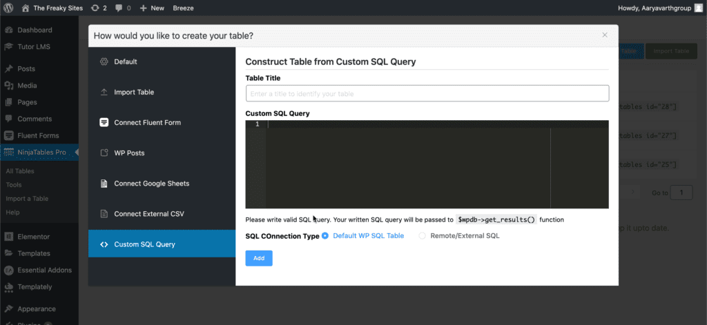707x325 pixels.
Task: Click the user avatar in admin bar
Action: [698, 8]
